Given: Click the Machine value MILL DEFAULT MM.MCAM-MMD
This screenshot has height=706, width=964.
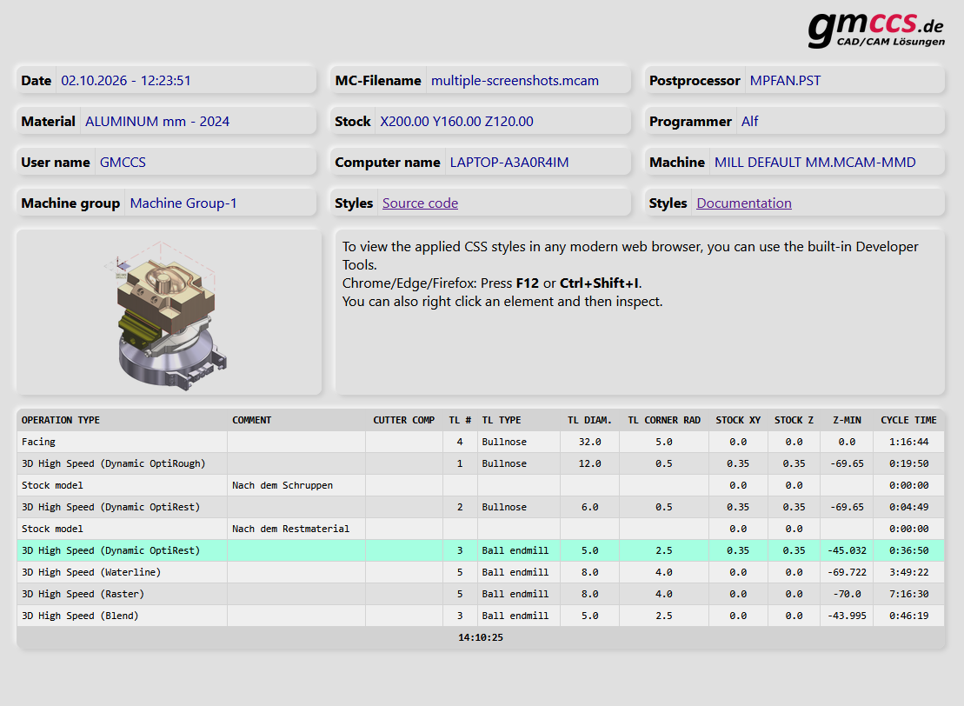Looking at the screenshot, I should [814, 163].
